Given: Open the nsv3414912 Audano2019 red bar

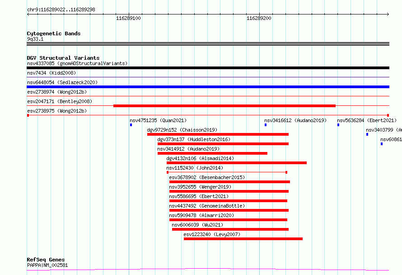Looking at the screenshot, I should pos(212,153).
